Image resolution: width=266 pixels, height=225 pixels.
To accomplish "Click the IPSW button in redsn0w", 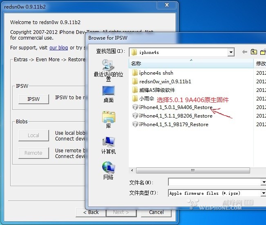I will tap(34, 99).
